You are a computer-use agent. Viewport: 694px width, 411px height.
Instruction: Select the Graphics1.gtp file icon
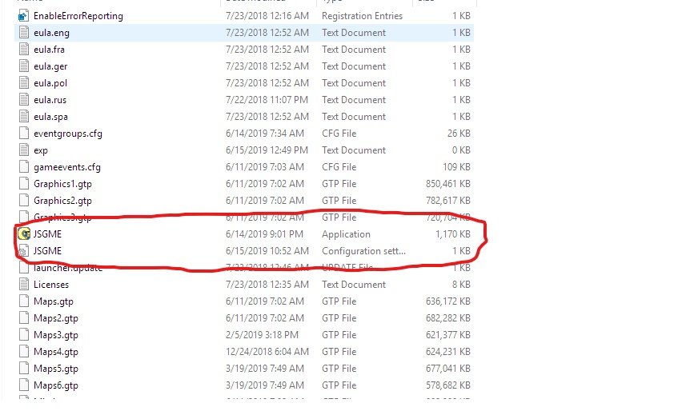[x=23, y=184]
